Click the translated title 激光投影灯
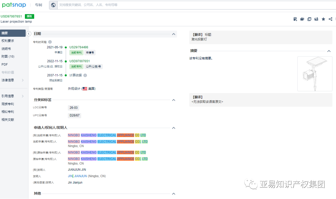 point(199,39)
